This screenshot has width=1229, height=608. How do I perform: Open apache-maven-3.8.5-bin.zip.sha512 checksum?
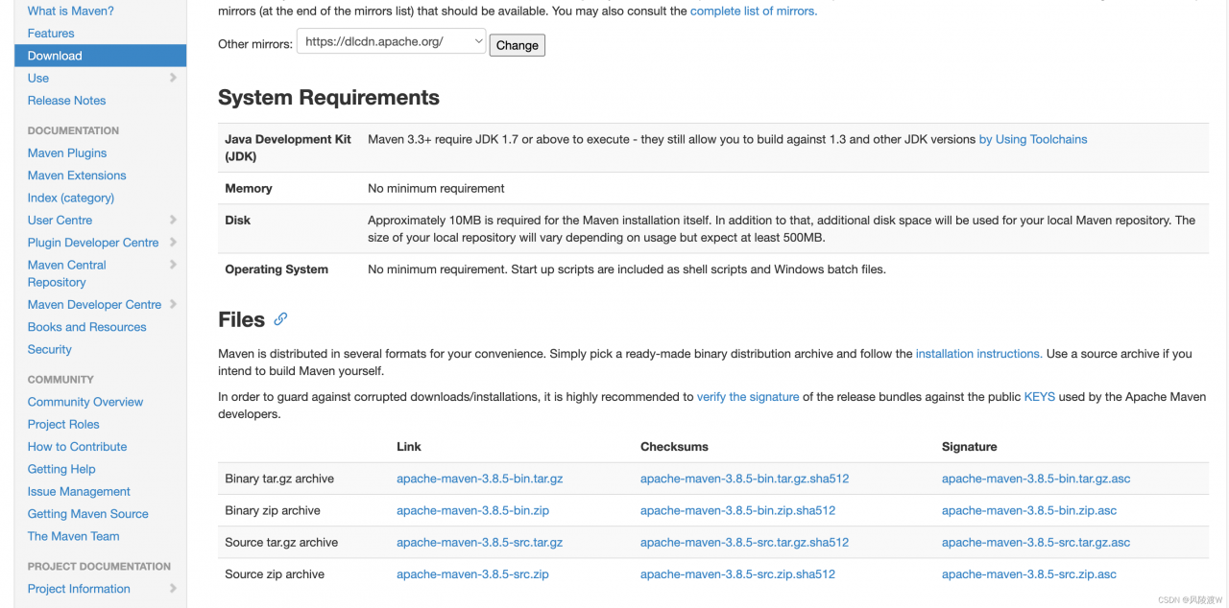[x=738, y=511]
